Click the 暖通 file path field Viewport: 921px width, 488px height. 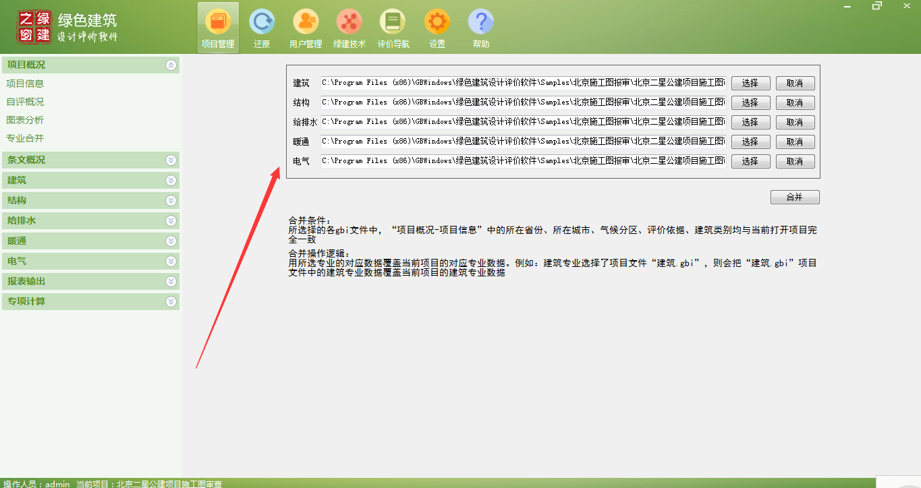[523, 142]
